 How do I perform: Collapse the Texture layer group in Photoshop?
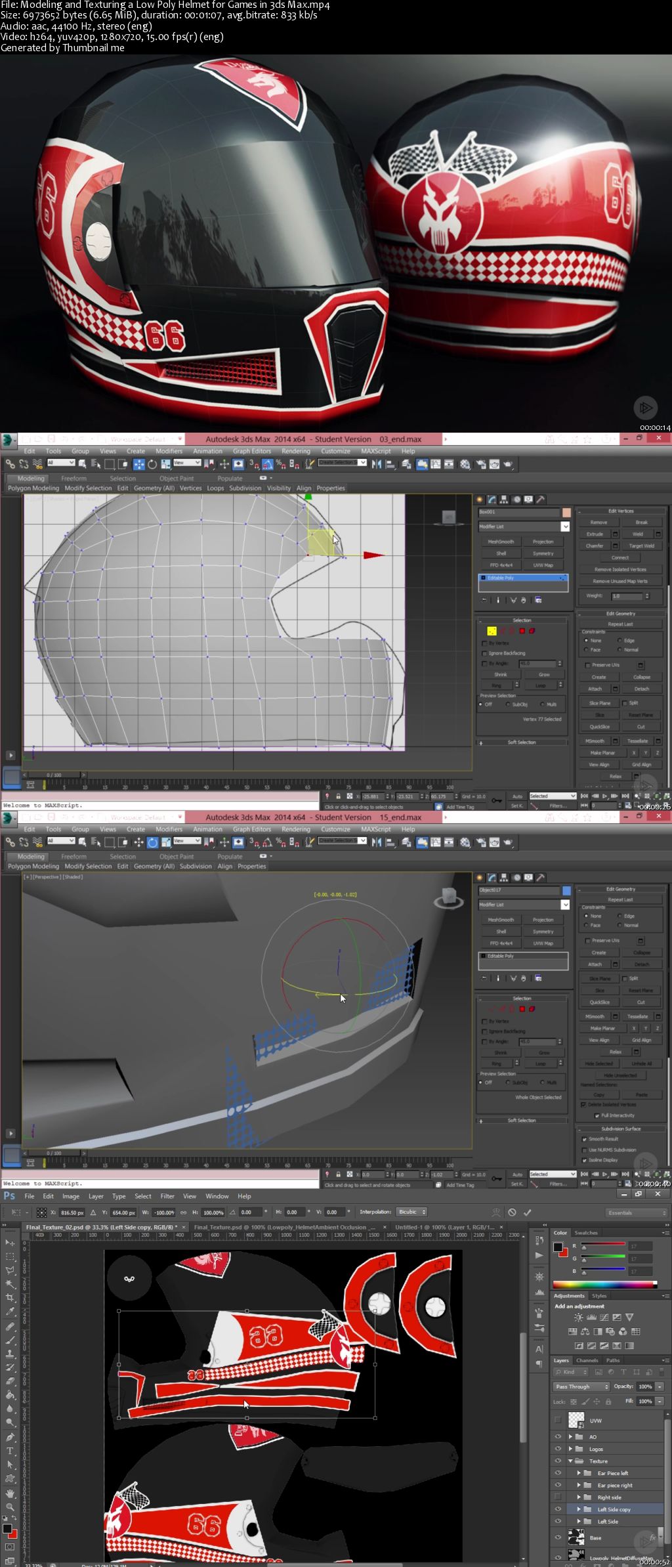pyautogui.click(x=570, y=1461)
